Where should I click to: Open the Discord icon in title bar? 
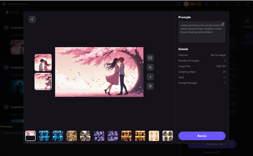pos(178,4)
